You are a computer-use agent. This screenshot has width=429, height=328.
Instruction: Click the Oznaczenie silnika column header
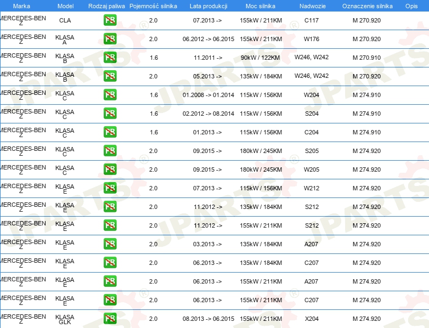tap(368, 6)
